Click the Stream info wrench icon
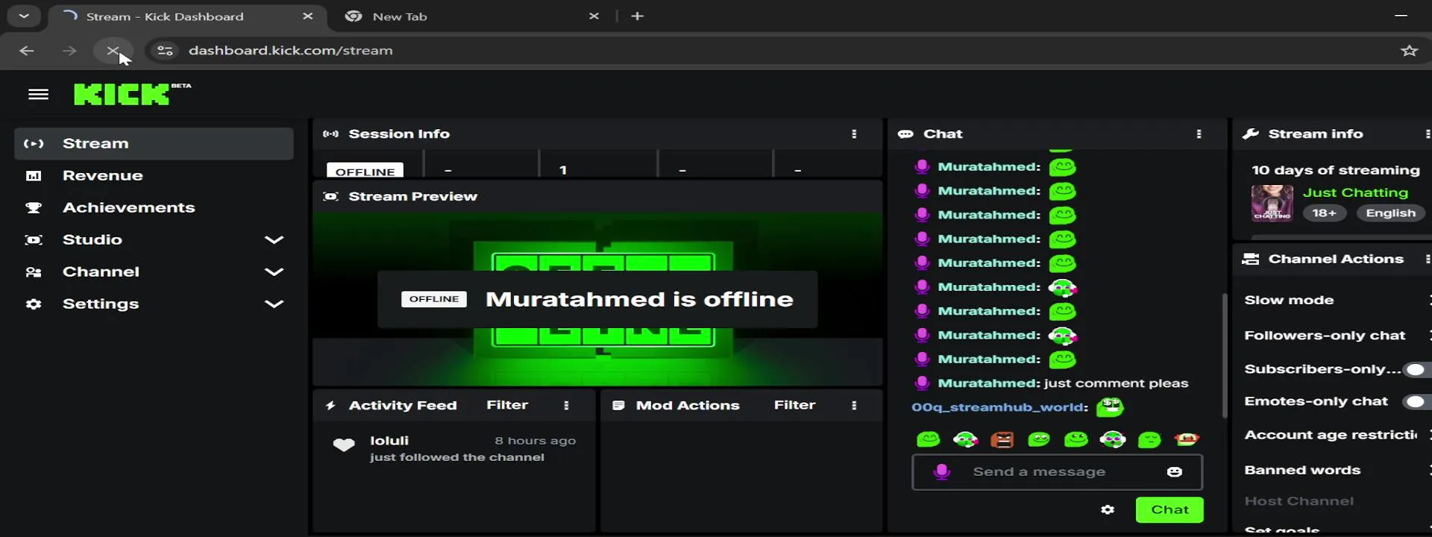1432x537 pixels. 1251,134
